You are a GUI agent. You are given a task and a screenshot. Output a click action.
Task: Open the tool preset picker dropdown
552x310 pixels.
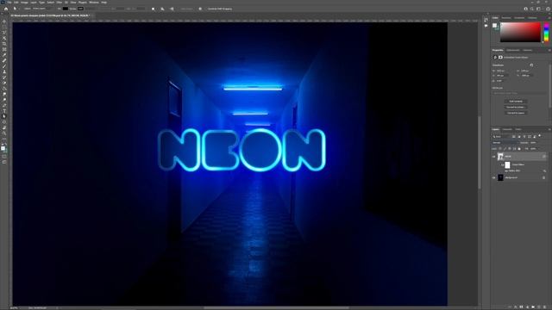[x=15, y=9]
